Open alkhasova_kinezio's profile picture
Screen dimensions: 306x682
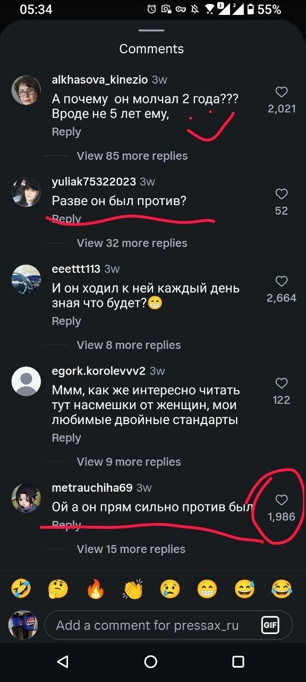pos(26,90)
